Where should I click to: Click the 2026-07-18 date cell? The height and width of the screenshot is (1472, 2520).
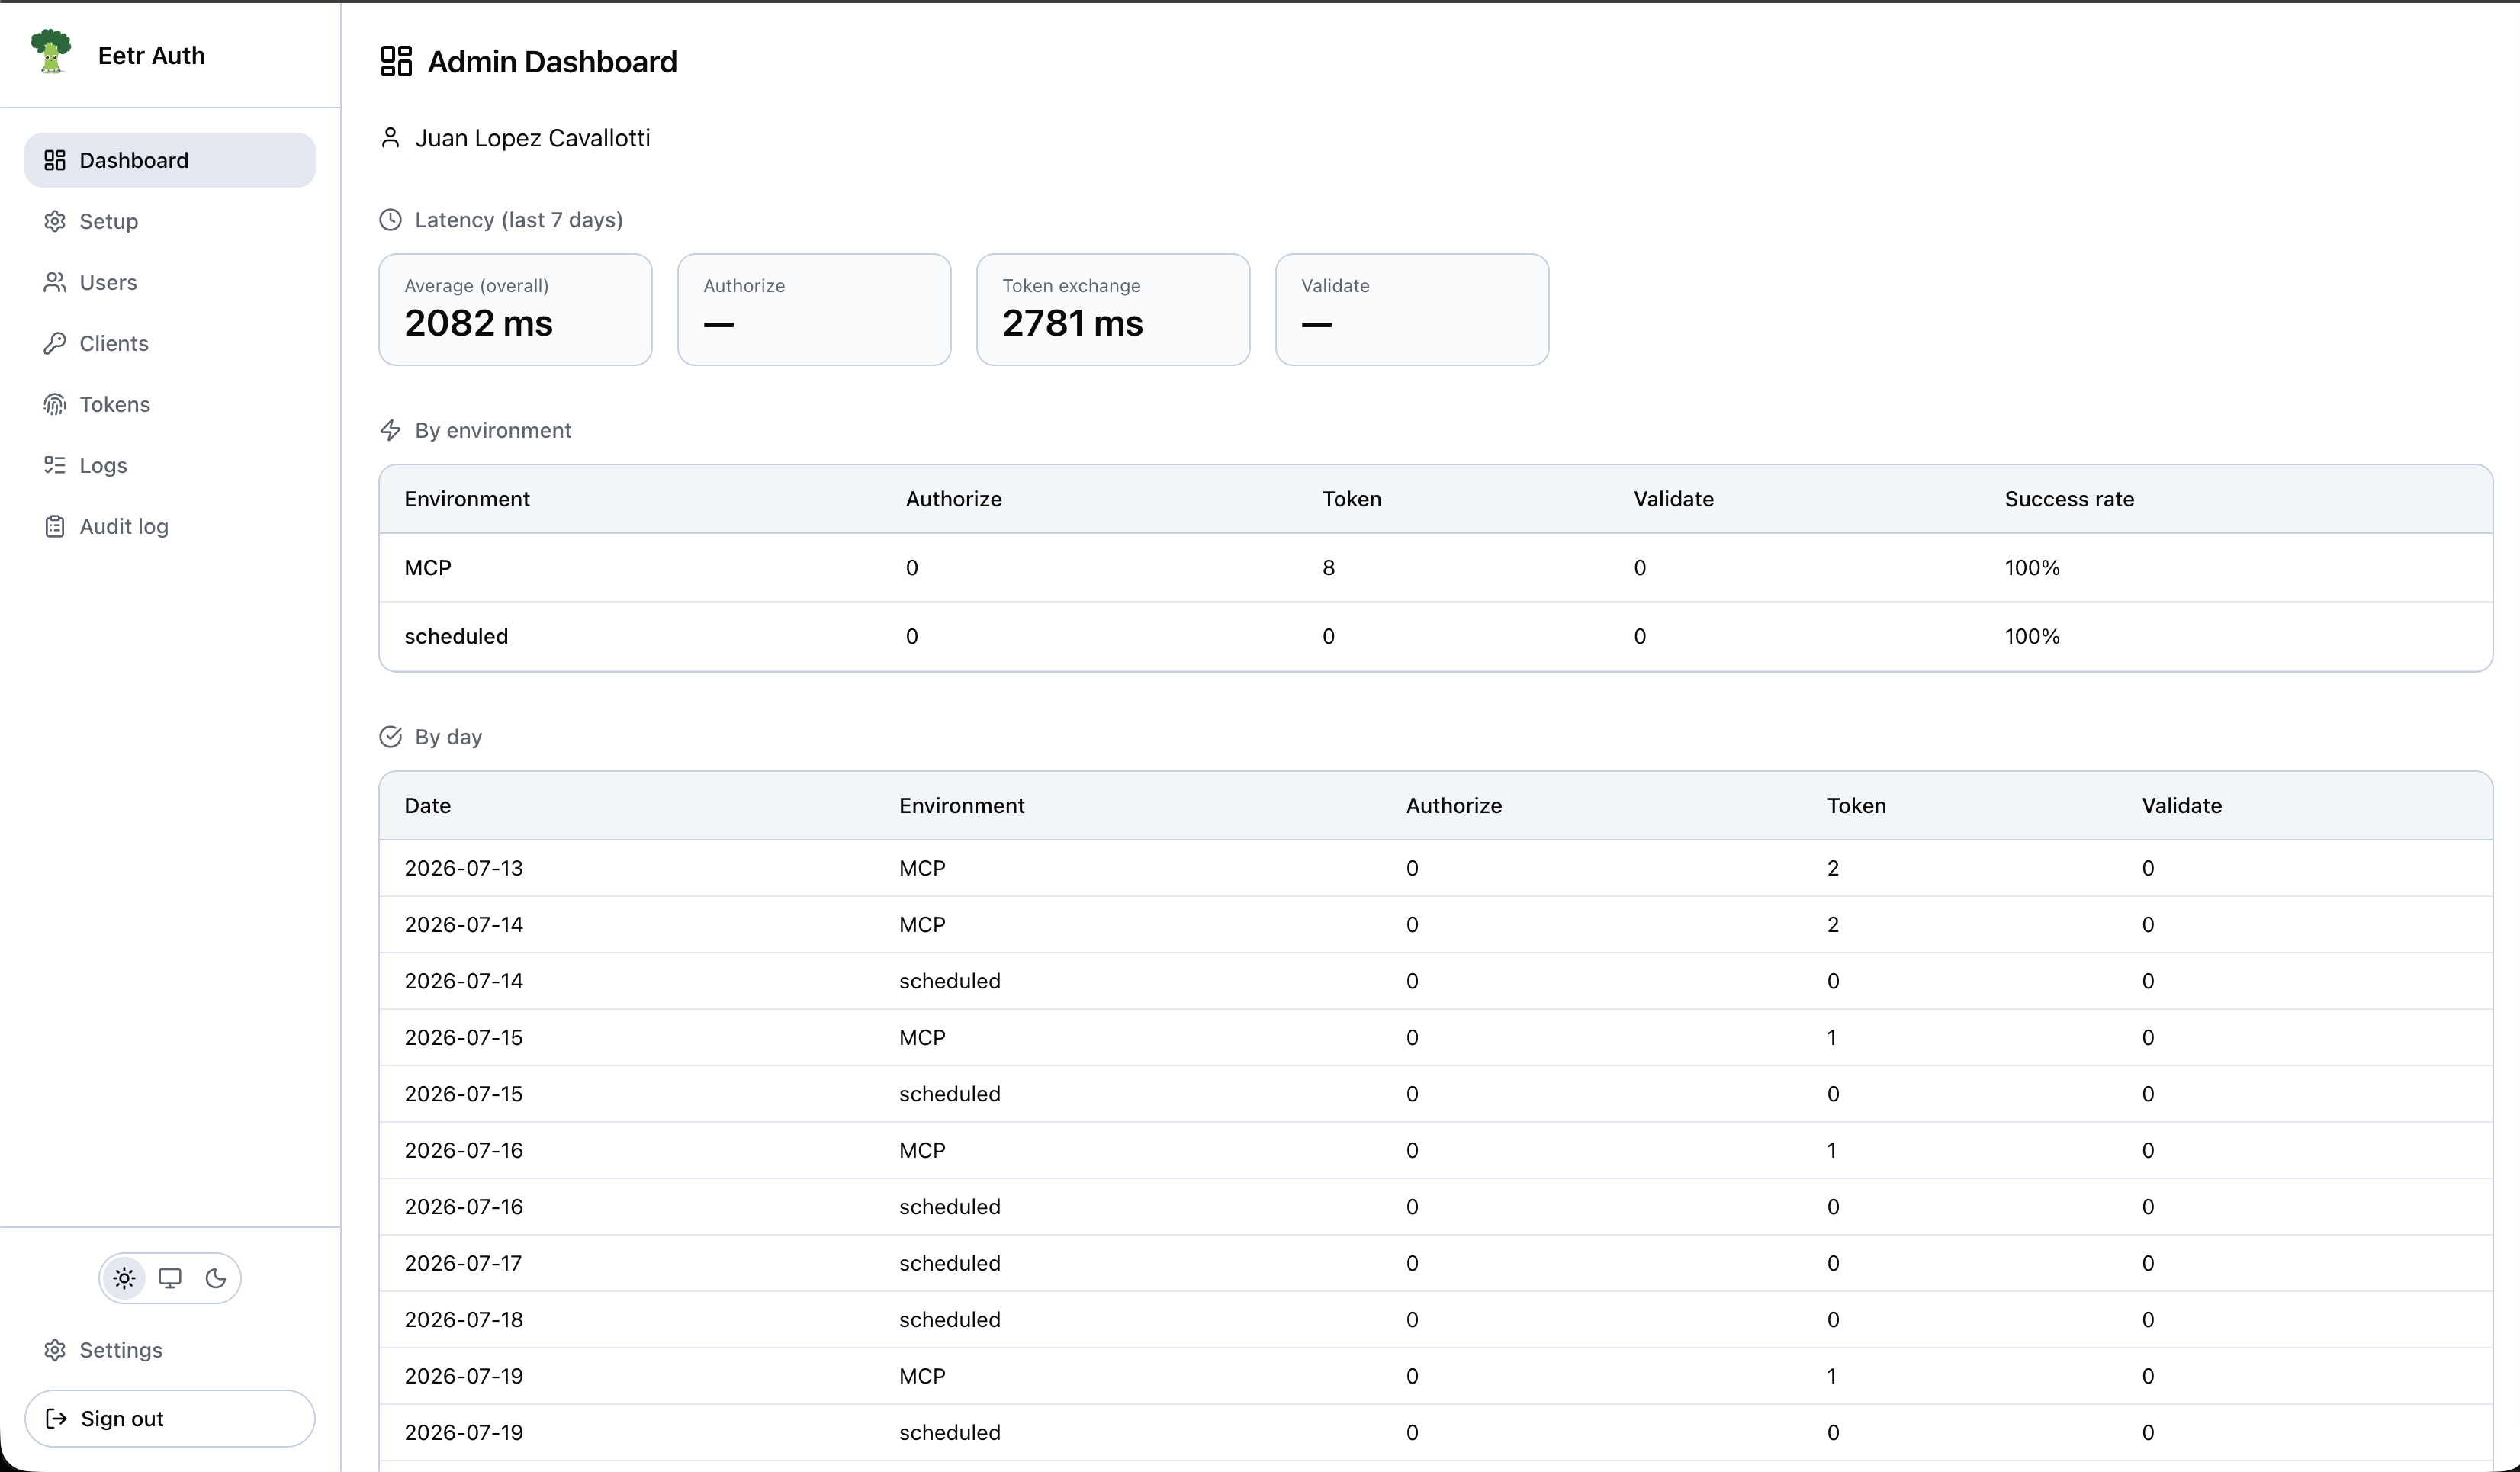[x=463, y=1319]
